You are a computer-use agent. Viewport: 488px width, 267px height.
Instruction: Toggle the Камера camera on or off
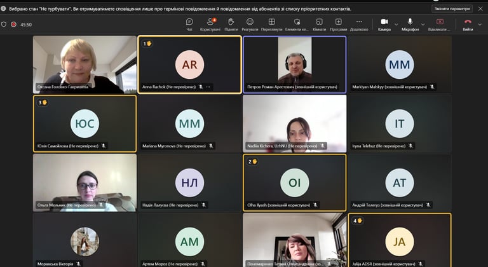(x=384, y=25)
